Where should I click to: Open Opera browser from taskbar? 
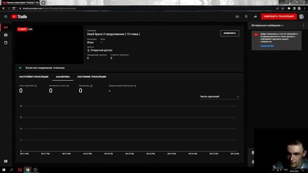pyautogui.click(x=20, y=170)
